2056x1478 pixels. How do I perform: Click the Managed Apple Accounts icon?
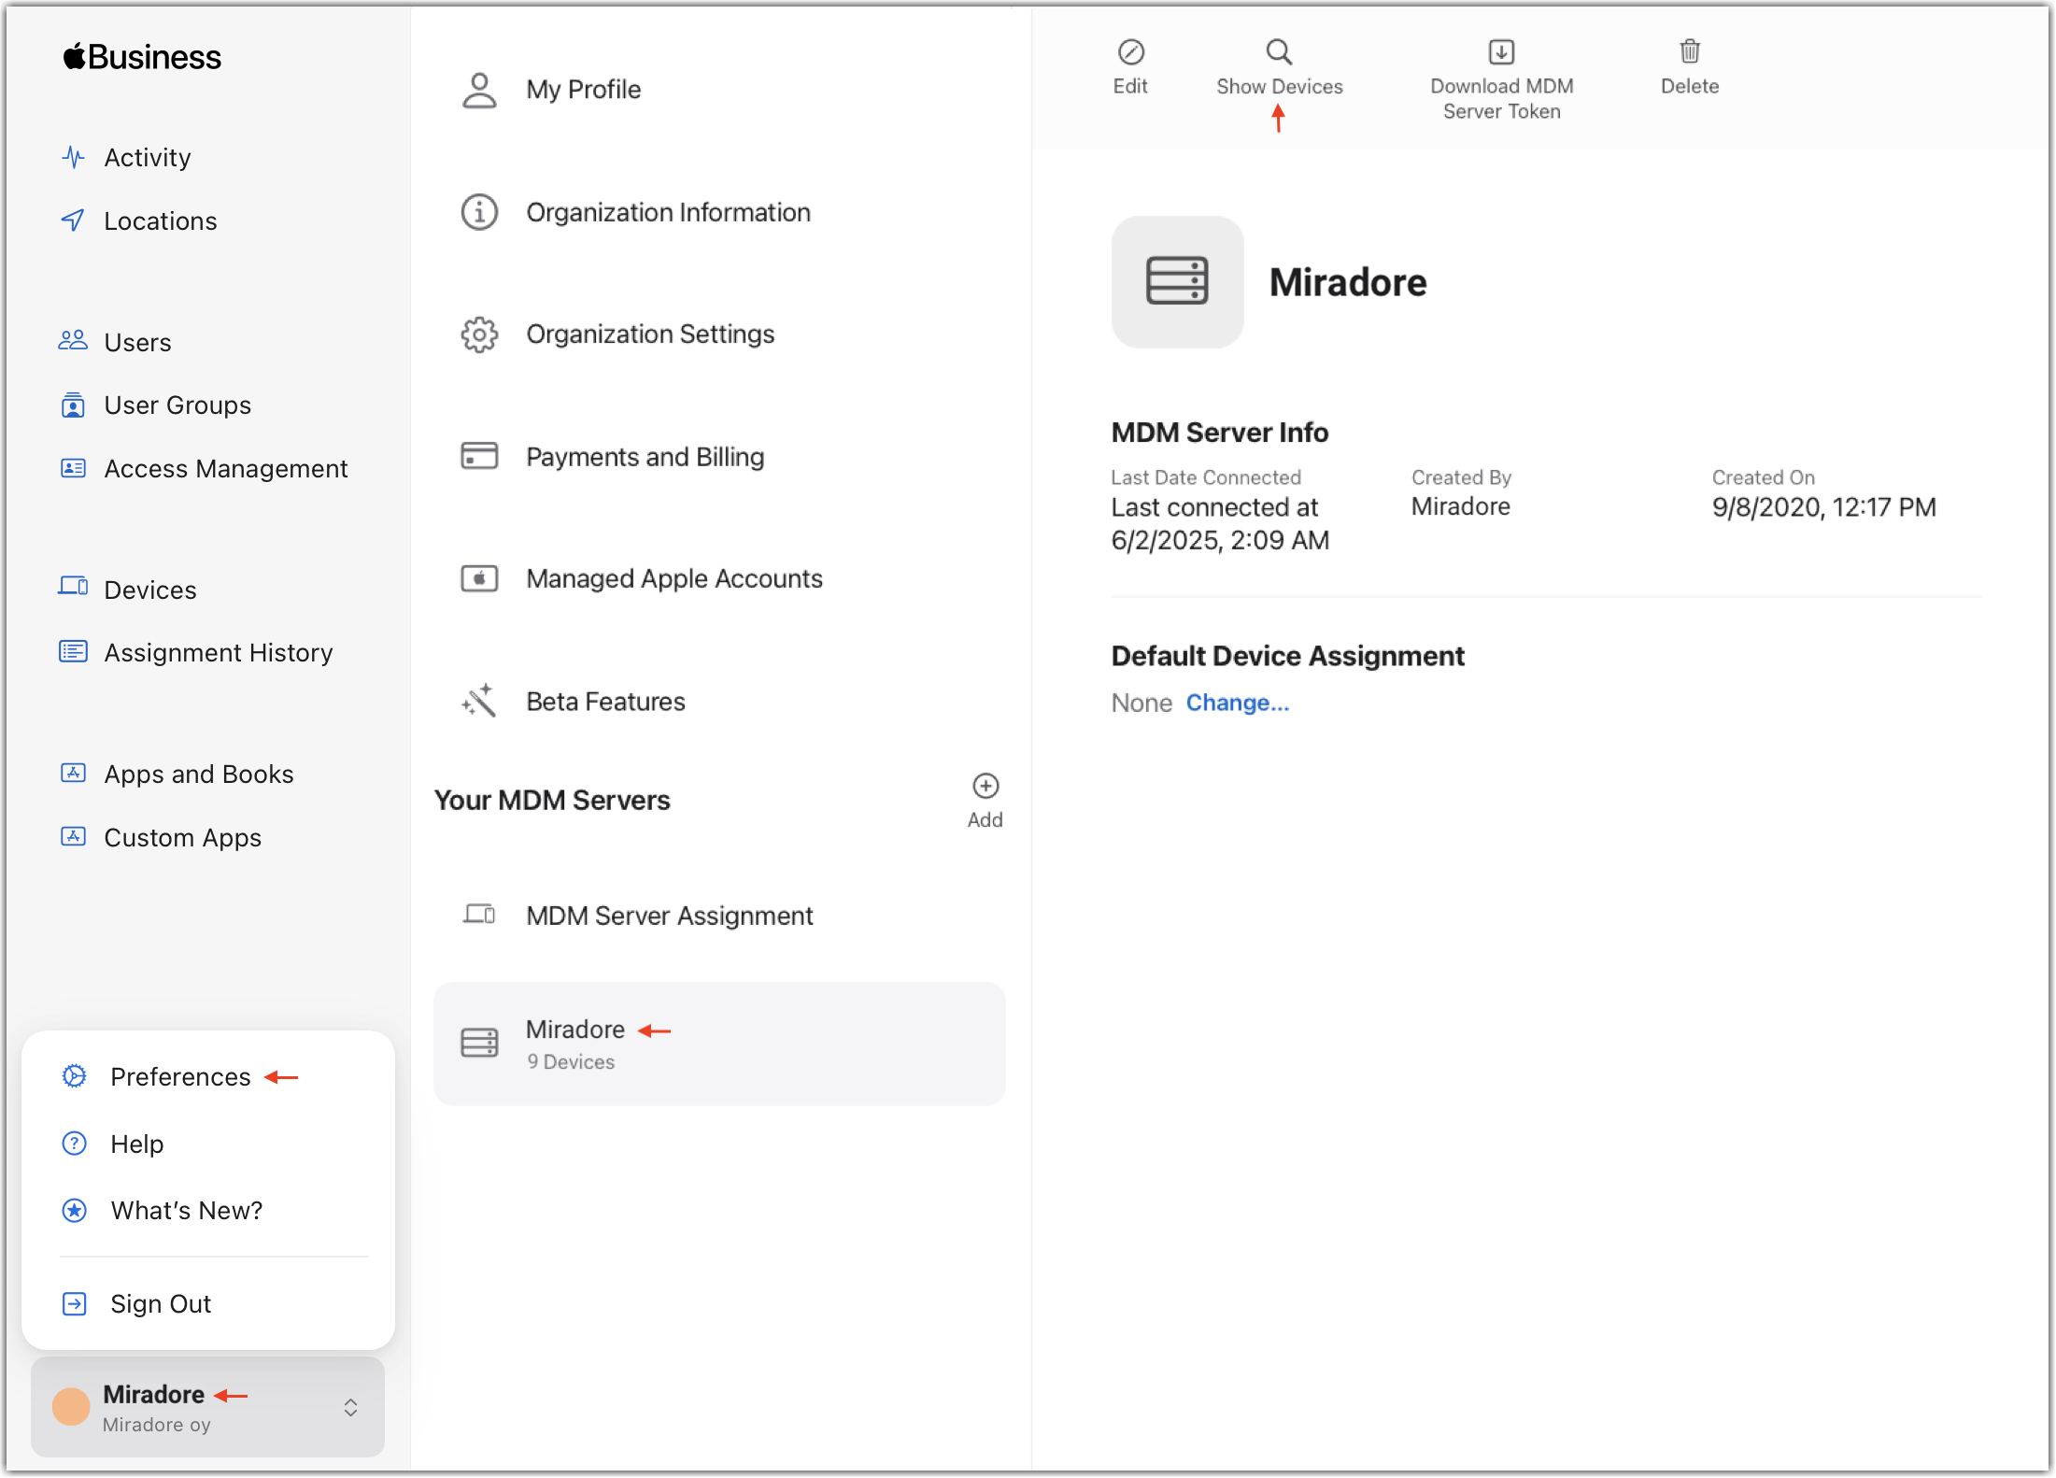[479, 578]
